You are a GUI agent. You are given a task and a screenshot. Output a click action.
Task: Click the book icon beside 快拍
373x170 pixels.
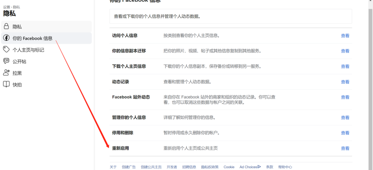6,84
